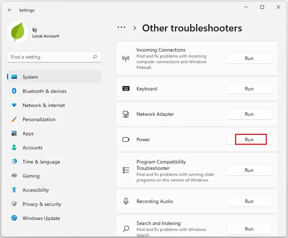Click the Keyboard icon
Screen dimensions: 288x238
[126, 88]
